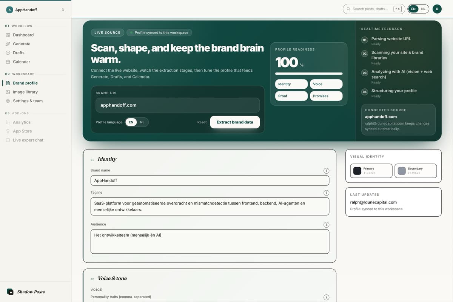The image size is (453, 302).
Task: Open the Image library icon
Action: tap(8, 92)
